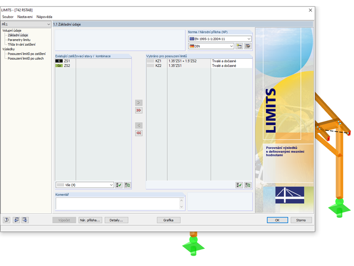354x266 pixels.
Task: Click the Grafika button
Action: [x=169, y=220]
